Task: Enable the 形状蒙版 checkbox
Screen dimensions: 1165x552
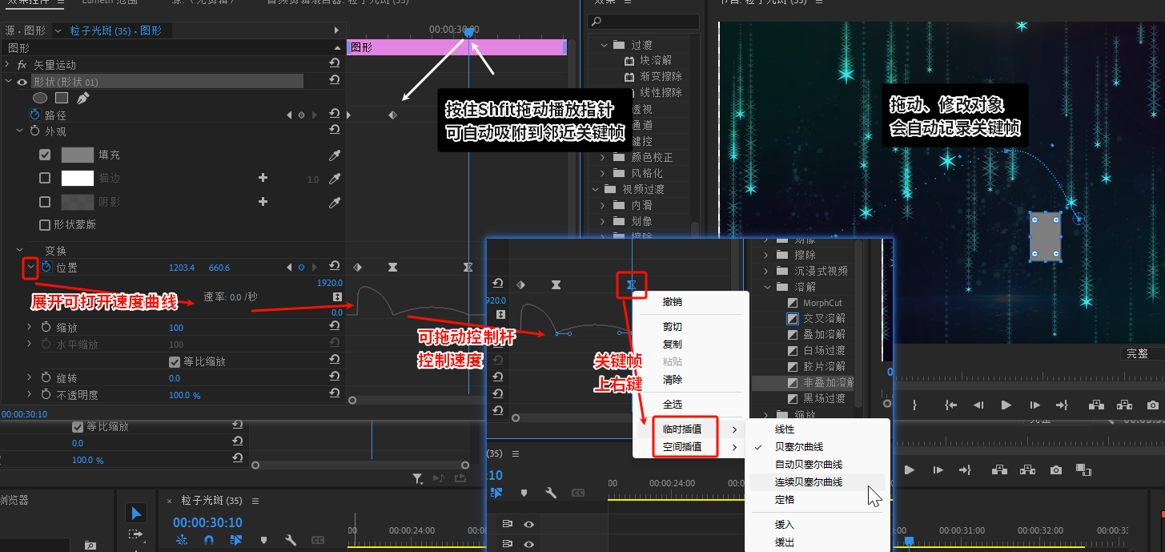Action: [45, 224]
